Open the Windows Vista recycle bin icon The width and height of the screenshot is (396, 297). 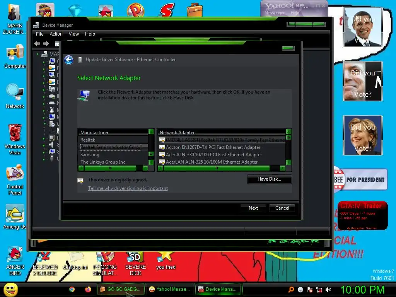[x=15, y=139]
